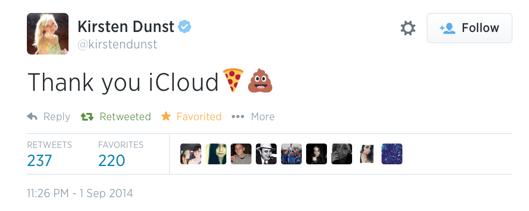Open the starry galaxy avatar
The width and height of the screenshot is (529, 211).
pyautogui.click(x=392, y=154)
